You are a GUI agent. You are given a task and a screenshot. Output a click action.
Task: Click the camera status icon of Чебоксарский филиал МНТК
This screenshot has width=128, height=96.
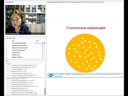click(38, 43)
